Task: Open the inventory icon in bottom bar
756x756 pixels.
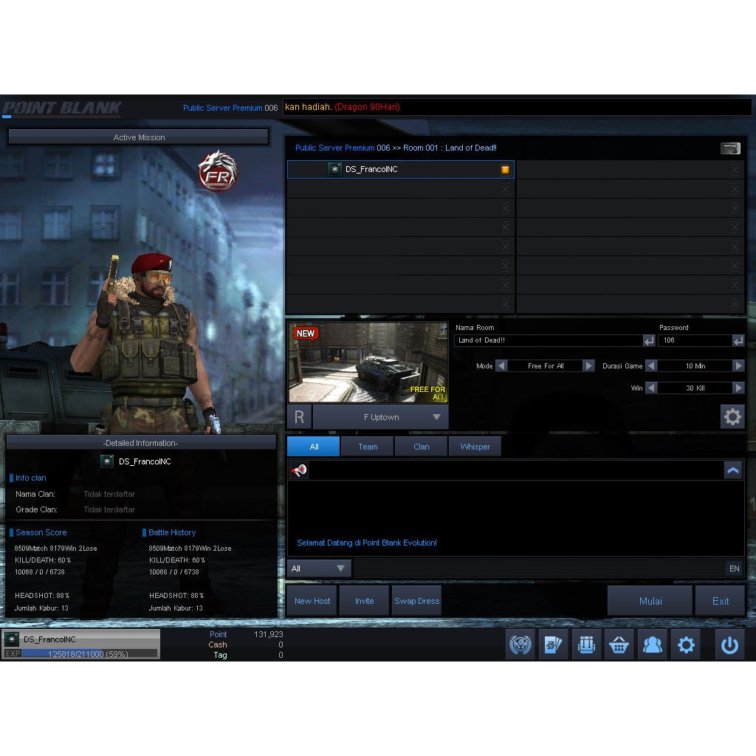Action: pos(586,645)
